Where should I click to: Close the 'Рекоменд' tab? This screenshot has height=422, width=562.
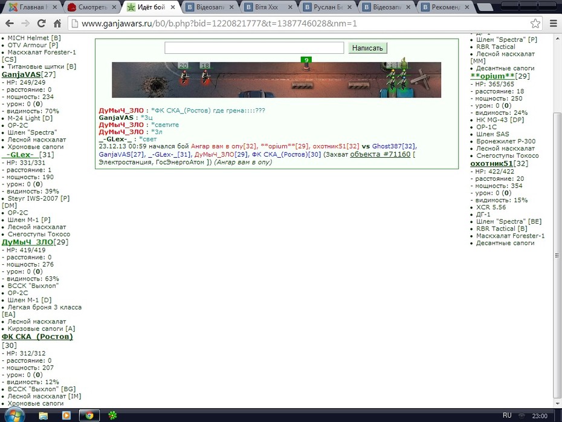click(467, 7)
